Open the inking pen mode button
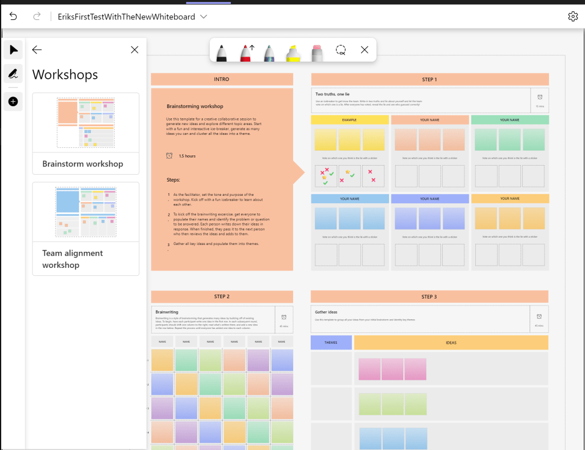Image resolution: width=585 pixels, height=450 pixels. pos(13,74)
